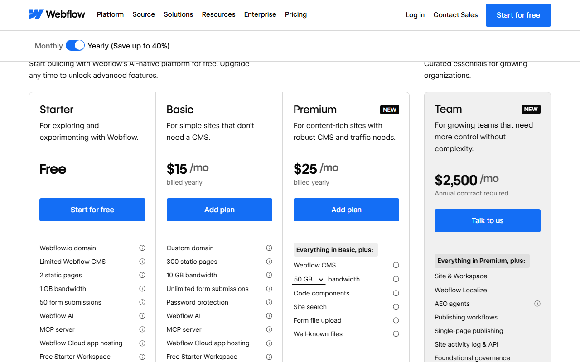Open the 50 GB bandwidth dropdown
The height and width of the screenshot is (362, 580).
click(x=309, y=279)
